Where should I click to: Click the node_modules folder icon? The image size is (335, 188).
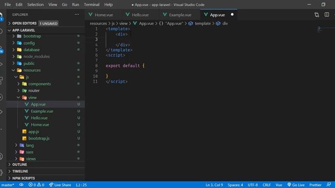pos(19,56)
